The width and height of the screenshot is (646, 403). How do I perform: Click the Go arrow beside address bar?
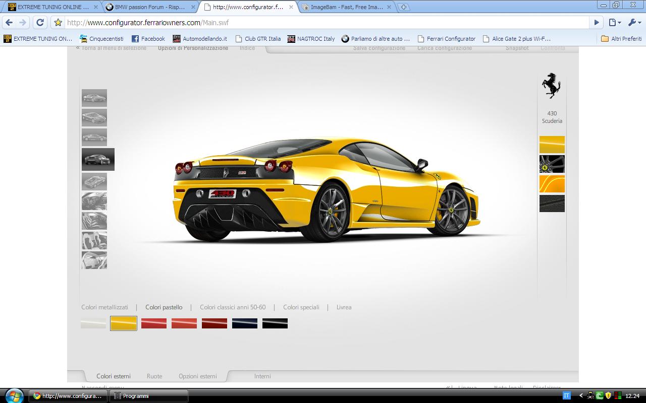pyautogui.click(x=597, y=23)
